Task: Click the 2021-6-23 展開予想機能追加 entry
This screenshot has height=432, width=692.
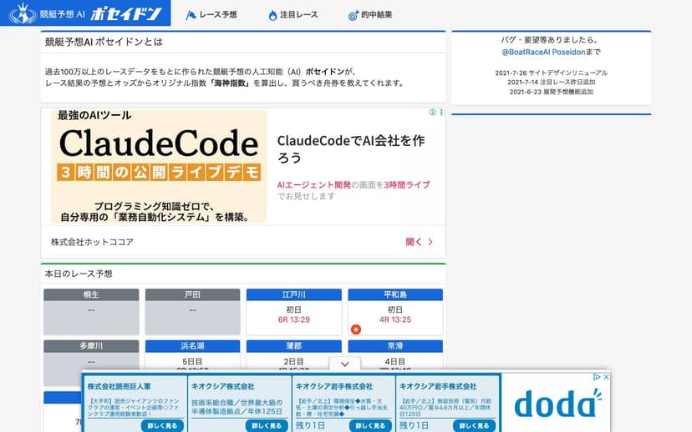Action: (x=552, y=92)
